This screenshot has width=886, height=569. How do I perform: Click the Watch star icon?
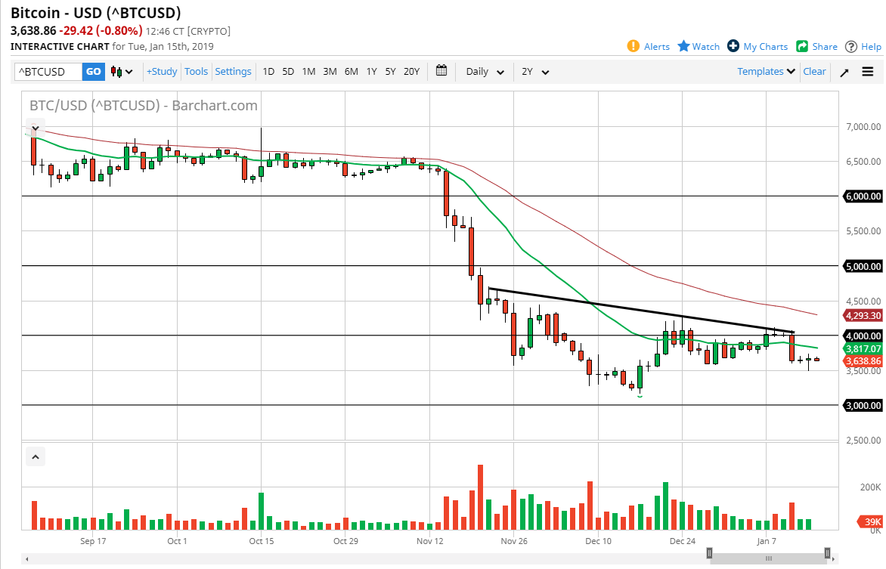(683, 46)
